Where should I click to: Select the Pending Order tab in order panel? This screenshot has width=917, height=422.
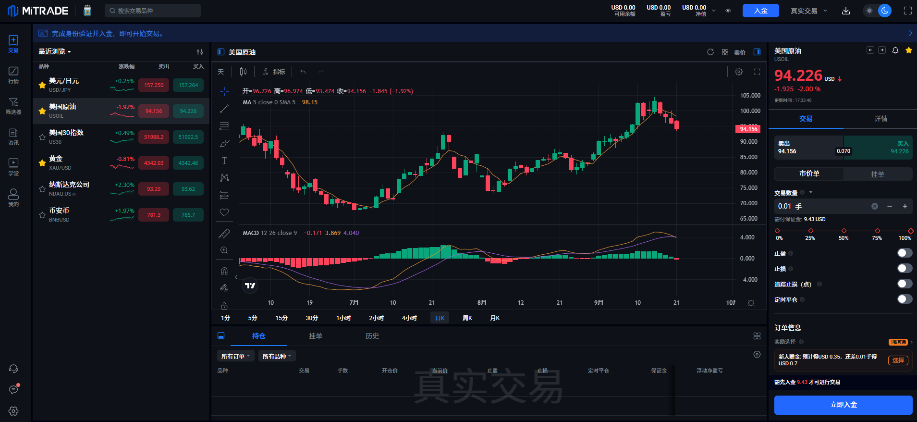(878, 174)
